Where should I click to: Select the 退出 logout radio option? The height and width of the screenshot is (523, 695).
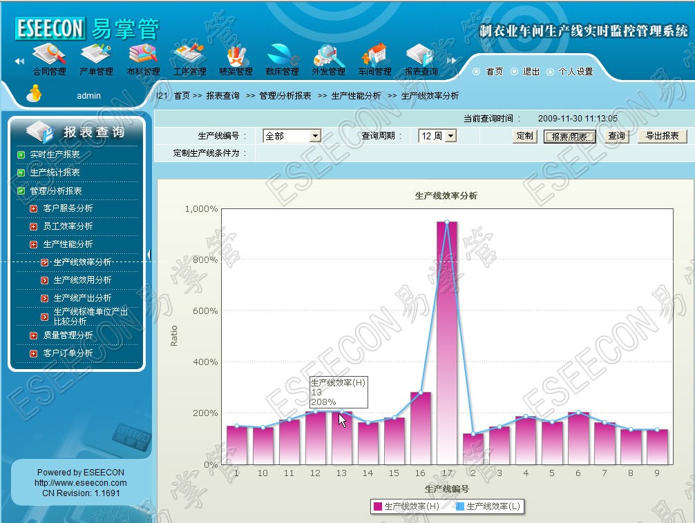click(x=514, y=72)
